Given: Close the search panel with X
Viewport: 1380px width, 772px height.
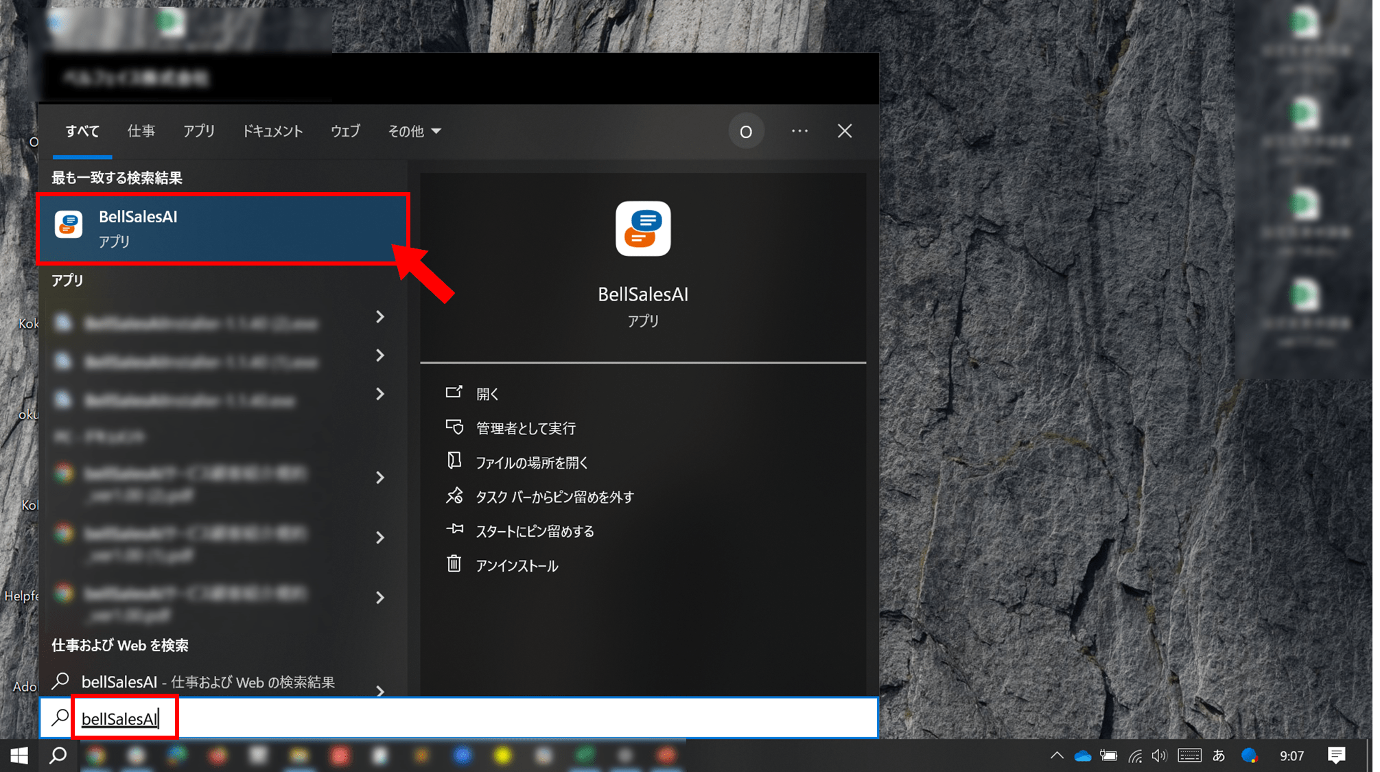Looking at the screenshot, I should pyautogui.click(x=845, y=131).
